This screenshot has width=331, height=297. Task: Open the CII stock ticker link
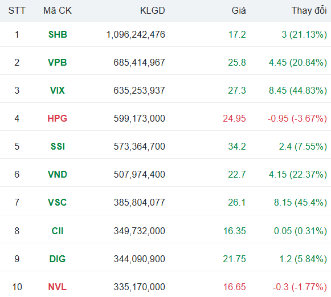(58, 231)
